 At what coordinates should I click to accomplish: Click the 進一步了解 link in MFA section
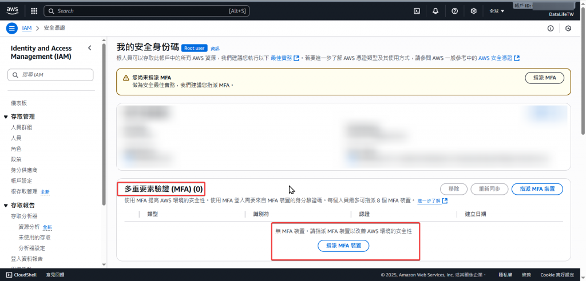point(429,201)
